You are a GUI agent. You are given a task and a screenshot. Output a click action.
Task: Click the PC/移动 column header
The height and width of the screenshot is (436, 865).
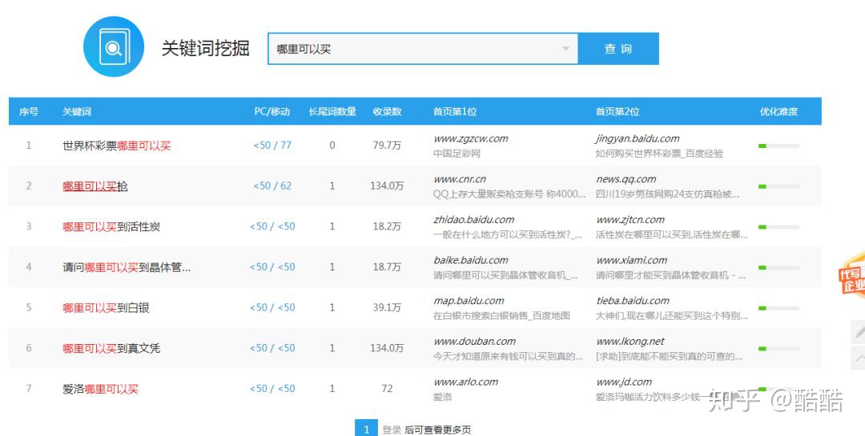click(x=272, y=111)
